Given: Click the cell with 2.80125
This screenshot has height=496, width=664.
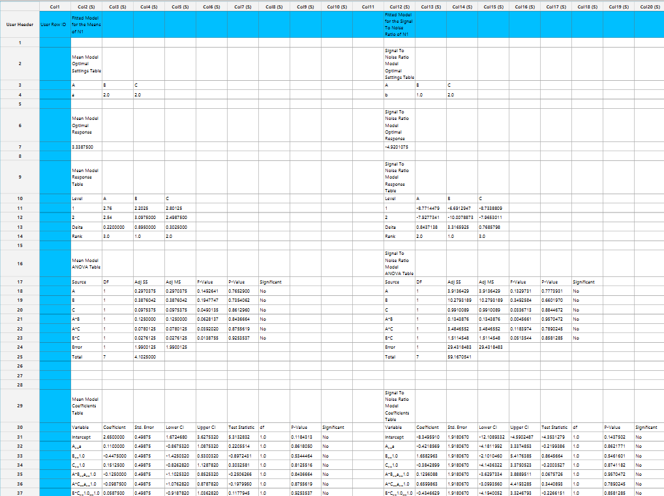Looking at the screenshot, I should click(180, 208).
